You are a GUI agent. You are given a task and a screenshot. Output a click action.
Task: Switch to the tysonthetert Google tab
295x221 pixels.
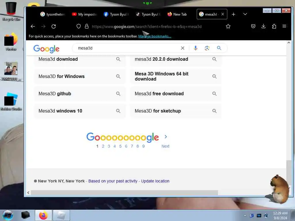[x=52, y=14]
